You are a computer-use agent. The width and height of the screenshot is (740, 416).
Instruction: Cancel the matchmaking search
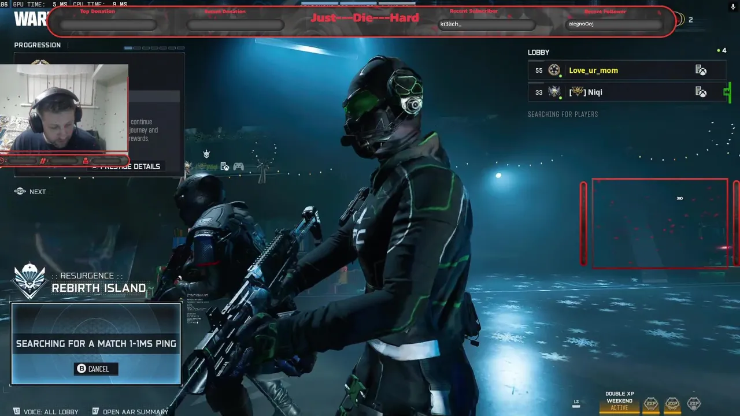pos(96,369)
